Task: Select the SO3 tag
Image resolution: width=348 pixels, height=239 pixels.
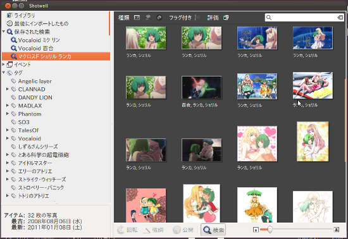Action: point(56,122)
